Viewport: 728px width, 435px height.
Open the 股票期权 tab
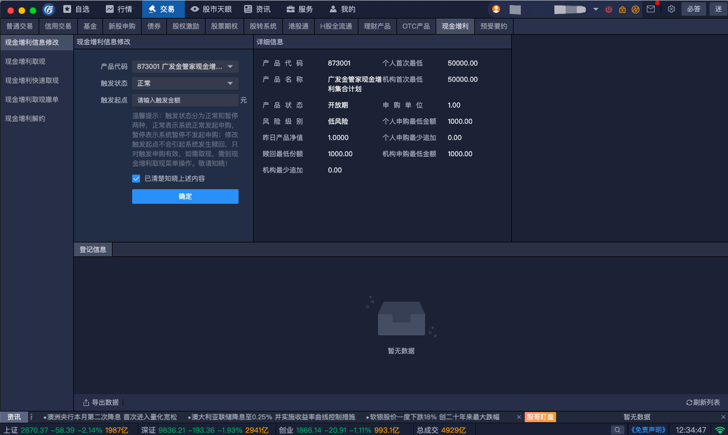[x=225, y=26]
